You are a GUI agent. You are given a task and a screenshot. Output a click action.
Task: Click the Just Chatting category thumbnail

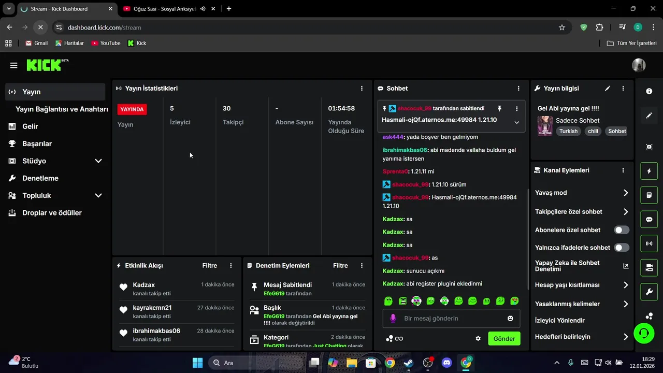pyautogui.click(x=545, y=126)
